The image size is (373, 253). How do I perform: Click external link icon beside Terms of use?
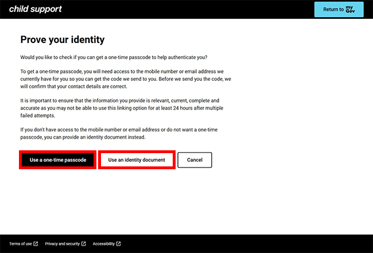pyautogui.click(x=36, y=244)
